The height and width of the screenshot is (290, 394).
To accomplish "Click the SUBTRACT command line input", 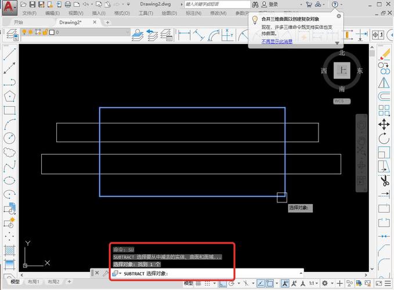I will pos(174,273).
